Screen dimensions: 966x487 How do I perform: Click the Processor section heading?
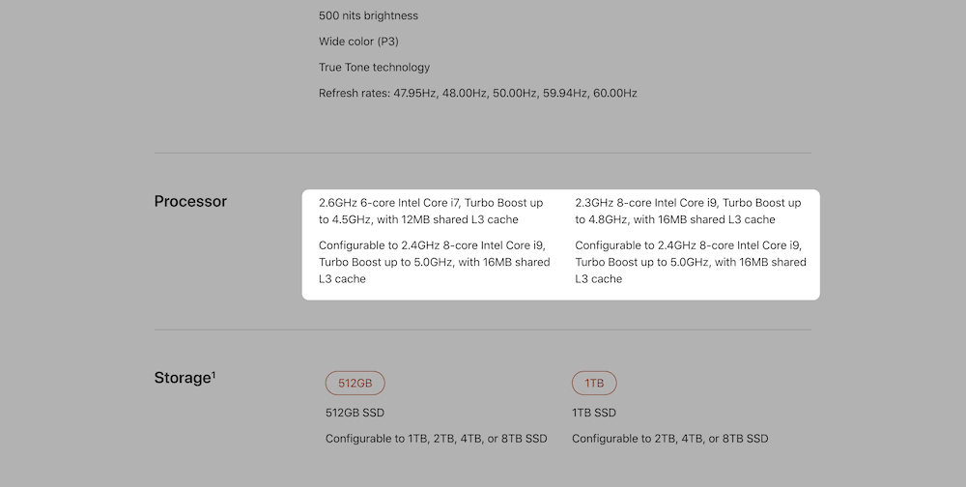pos(190,201)
